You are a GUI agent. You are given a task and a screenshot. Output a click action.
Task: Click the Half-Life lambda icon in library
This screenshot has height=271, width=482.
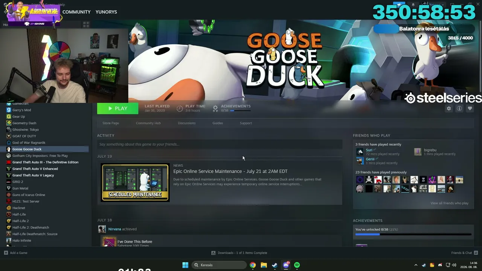(x=9, y=214)
